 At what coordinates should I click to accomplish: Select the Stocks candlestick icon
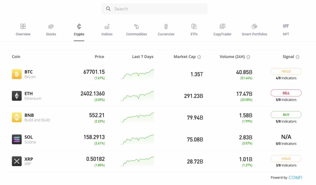click(51, 26)
